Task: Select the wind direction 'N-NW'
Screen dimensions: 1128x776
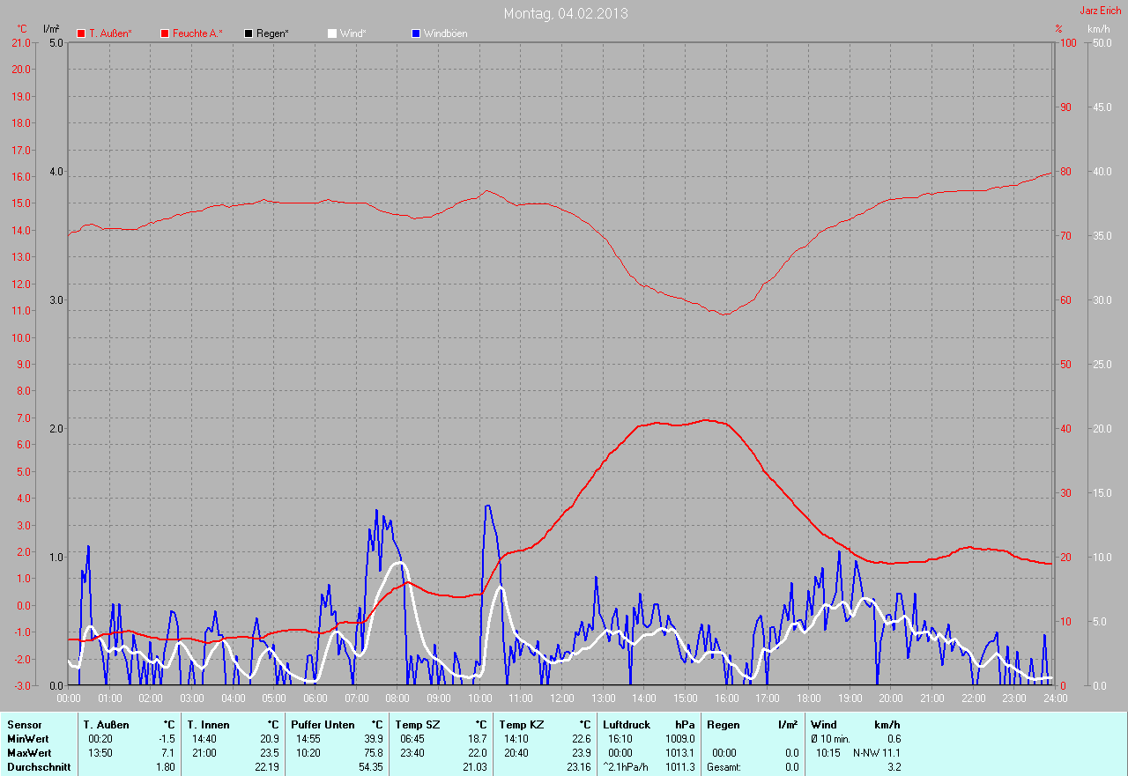Action: point(866,753)
